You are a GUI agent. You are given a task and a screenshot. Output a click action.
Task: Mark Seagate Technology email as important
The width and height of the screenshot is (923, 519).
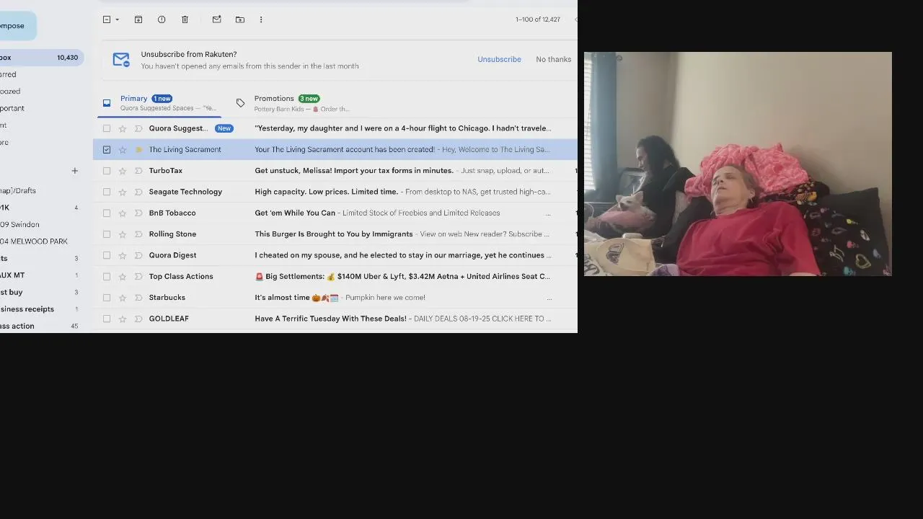[x=138, y=192]
